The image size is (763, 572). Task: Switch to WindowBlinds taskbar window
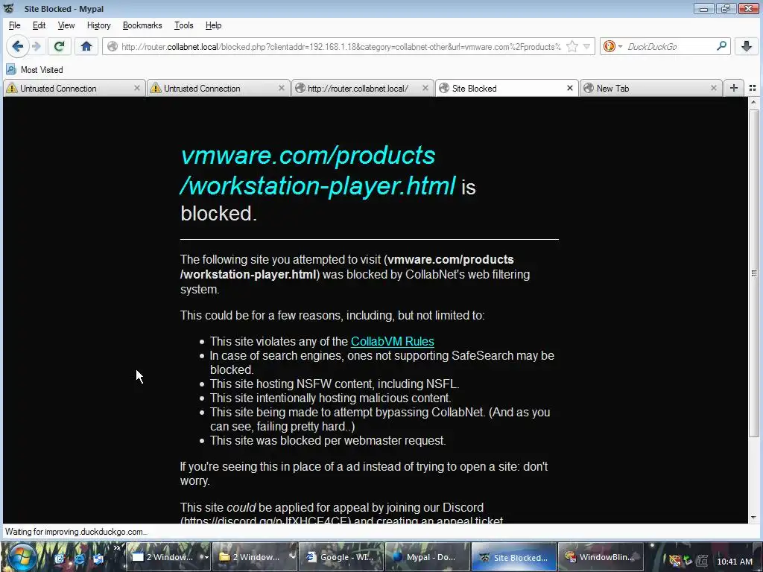600,557
